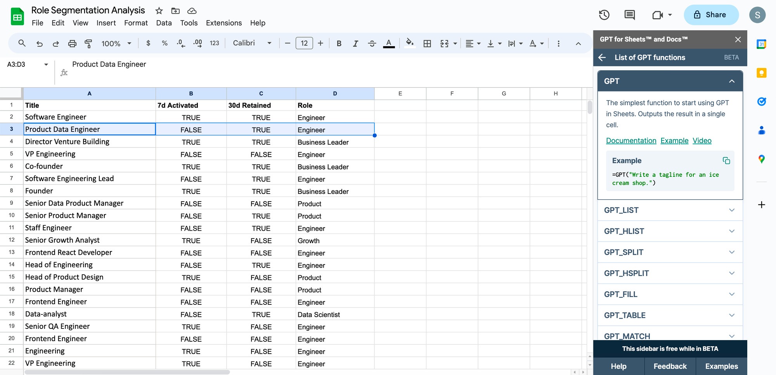Screen dimensions: 776x375
Task: Click the move to folder icon
Action: click(x=175, y=11)
